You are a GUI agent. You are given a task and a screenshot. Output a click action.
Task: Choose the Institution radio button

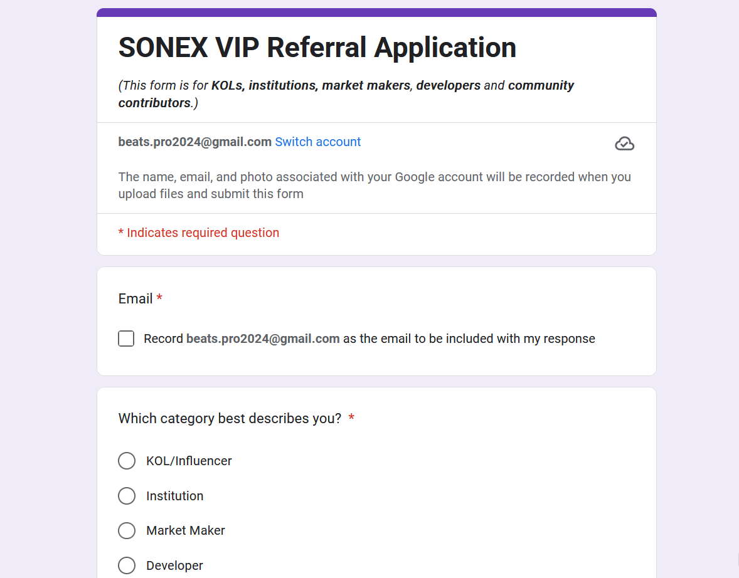[127, 496]
